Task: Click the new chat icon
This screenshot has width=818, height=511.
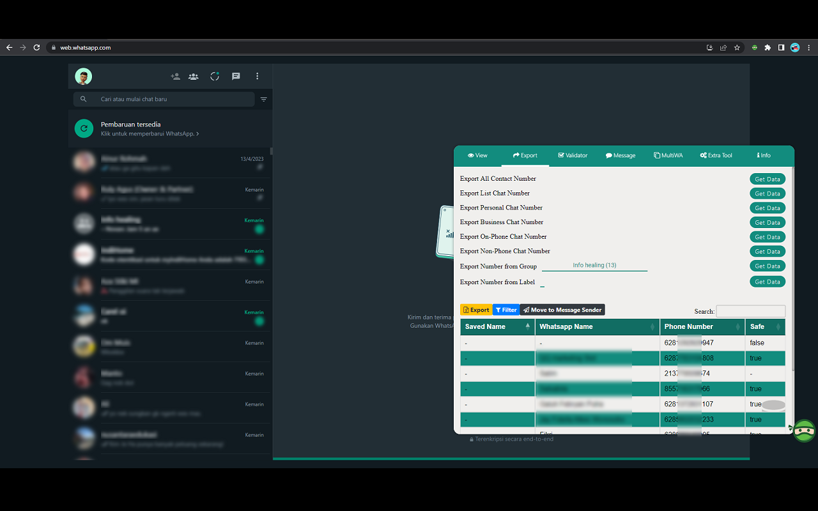Action: click(x=236, y=77)
